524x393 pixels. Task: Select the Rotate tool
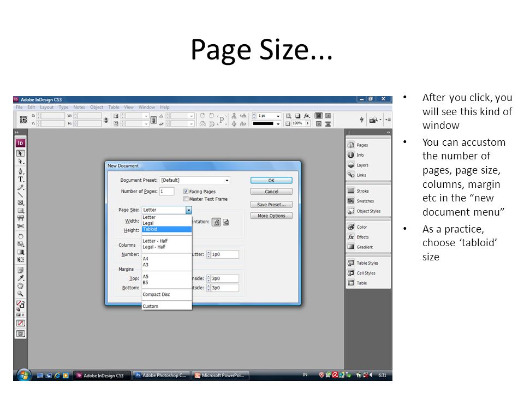20,236
